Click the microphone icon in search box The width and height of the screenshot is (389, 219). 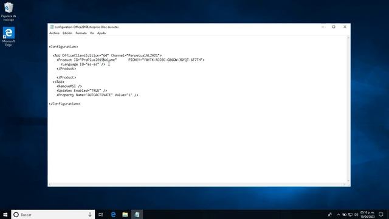coord(90,215)
